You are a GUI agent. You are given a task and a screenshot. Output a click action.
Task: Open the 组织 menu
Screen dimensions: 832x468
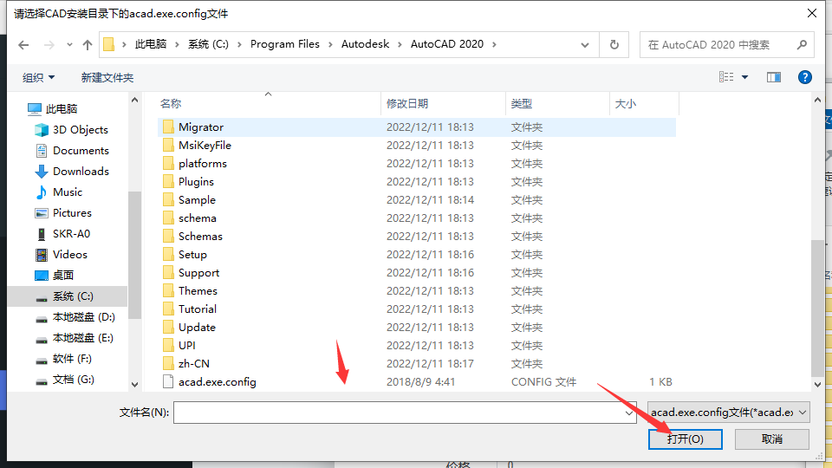(39, 78)
